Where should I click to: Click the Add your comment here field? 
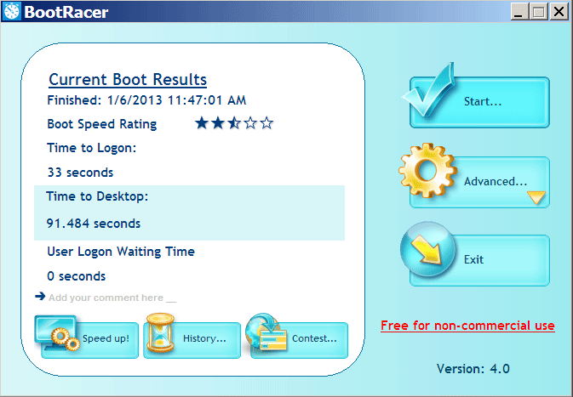click(x=112, y=298)
